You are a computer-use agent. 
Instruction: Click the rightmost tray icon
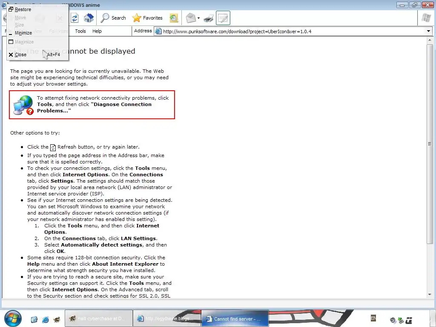[409, 320]
